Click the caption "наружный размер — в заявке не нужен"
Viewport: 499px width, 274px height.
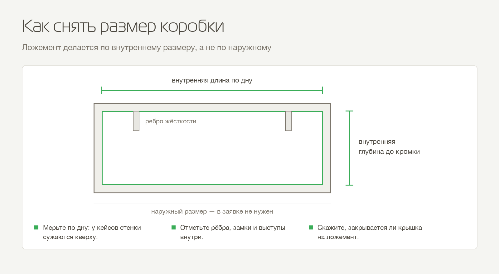212,211
